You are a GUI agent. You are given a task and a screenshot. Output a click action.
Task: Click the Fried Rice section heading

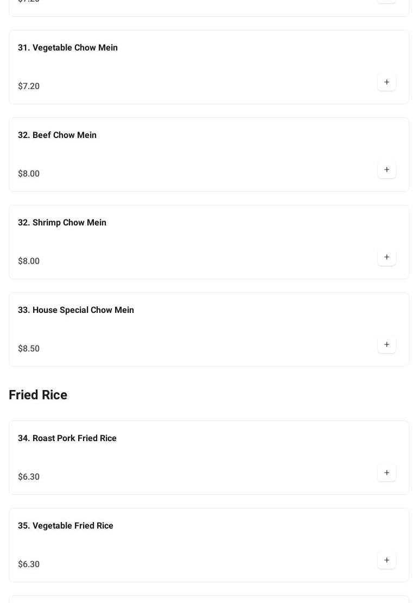(38, 395)
